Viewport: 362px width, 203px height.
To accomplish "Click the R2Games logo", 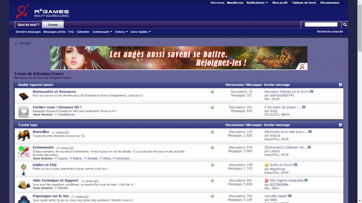I will pyautogui.click(x=42, y=12).
